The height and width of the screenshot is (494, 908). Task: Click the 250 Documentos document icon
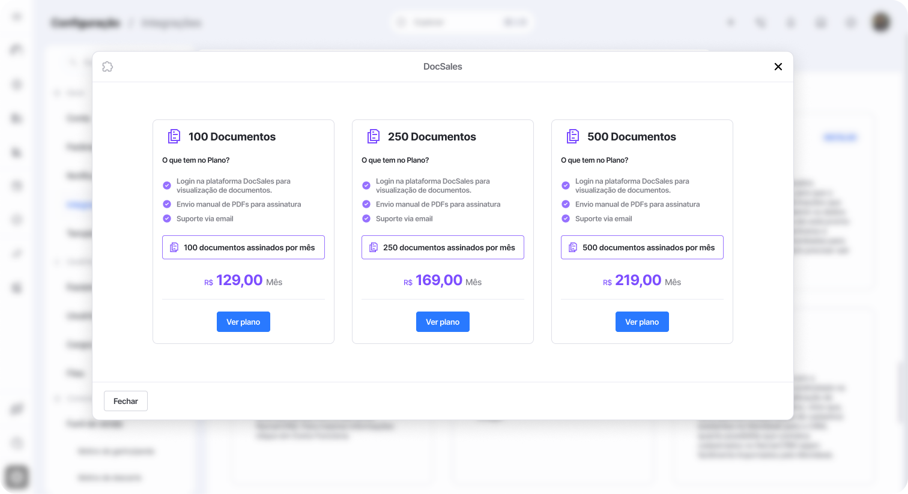(374, 136)
